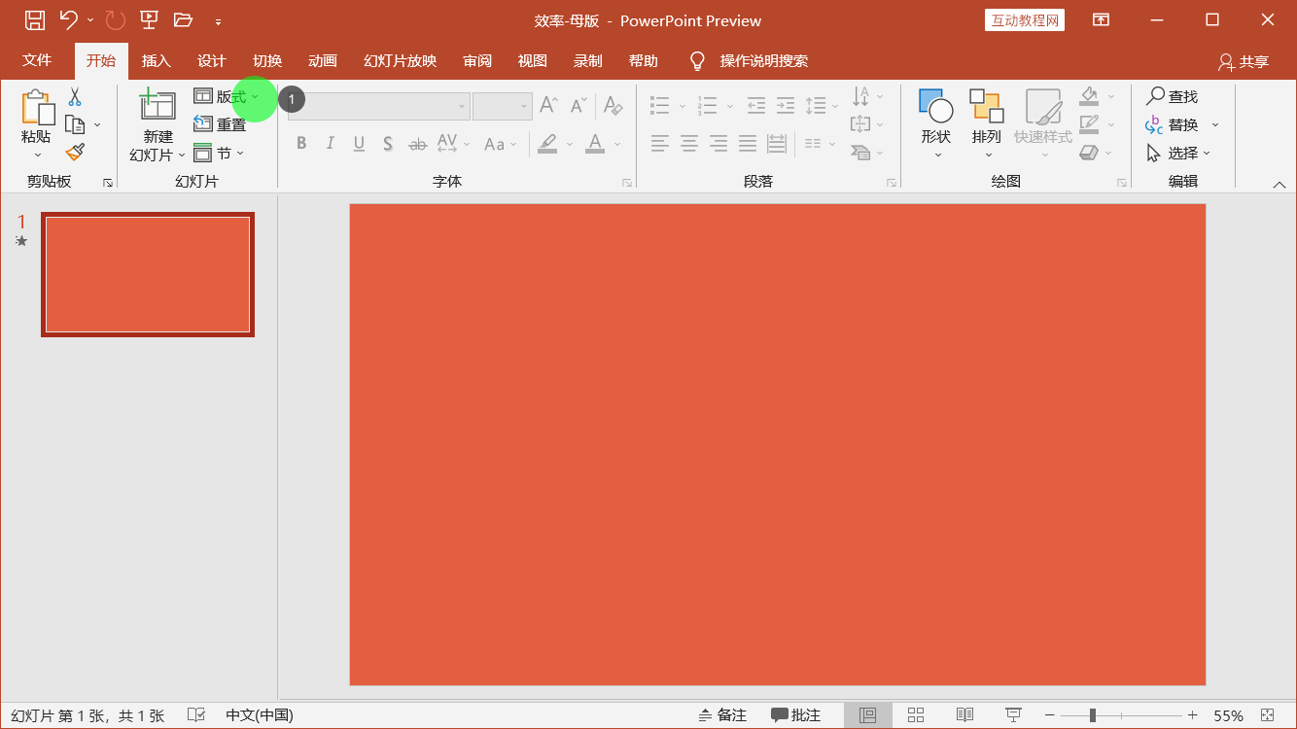Align text left in paragraph group

(660, 144)
